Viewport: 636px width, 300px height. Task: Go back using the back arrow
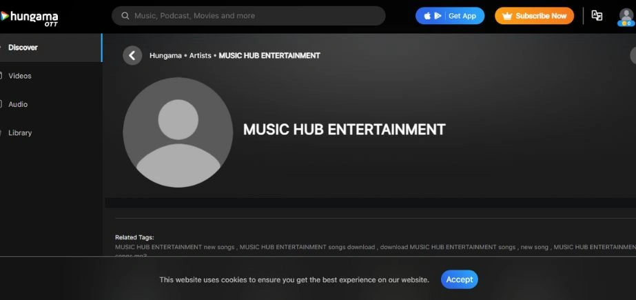pos(132,55)
